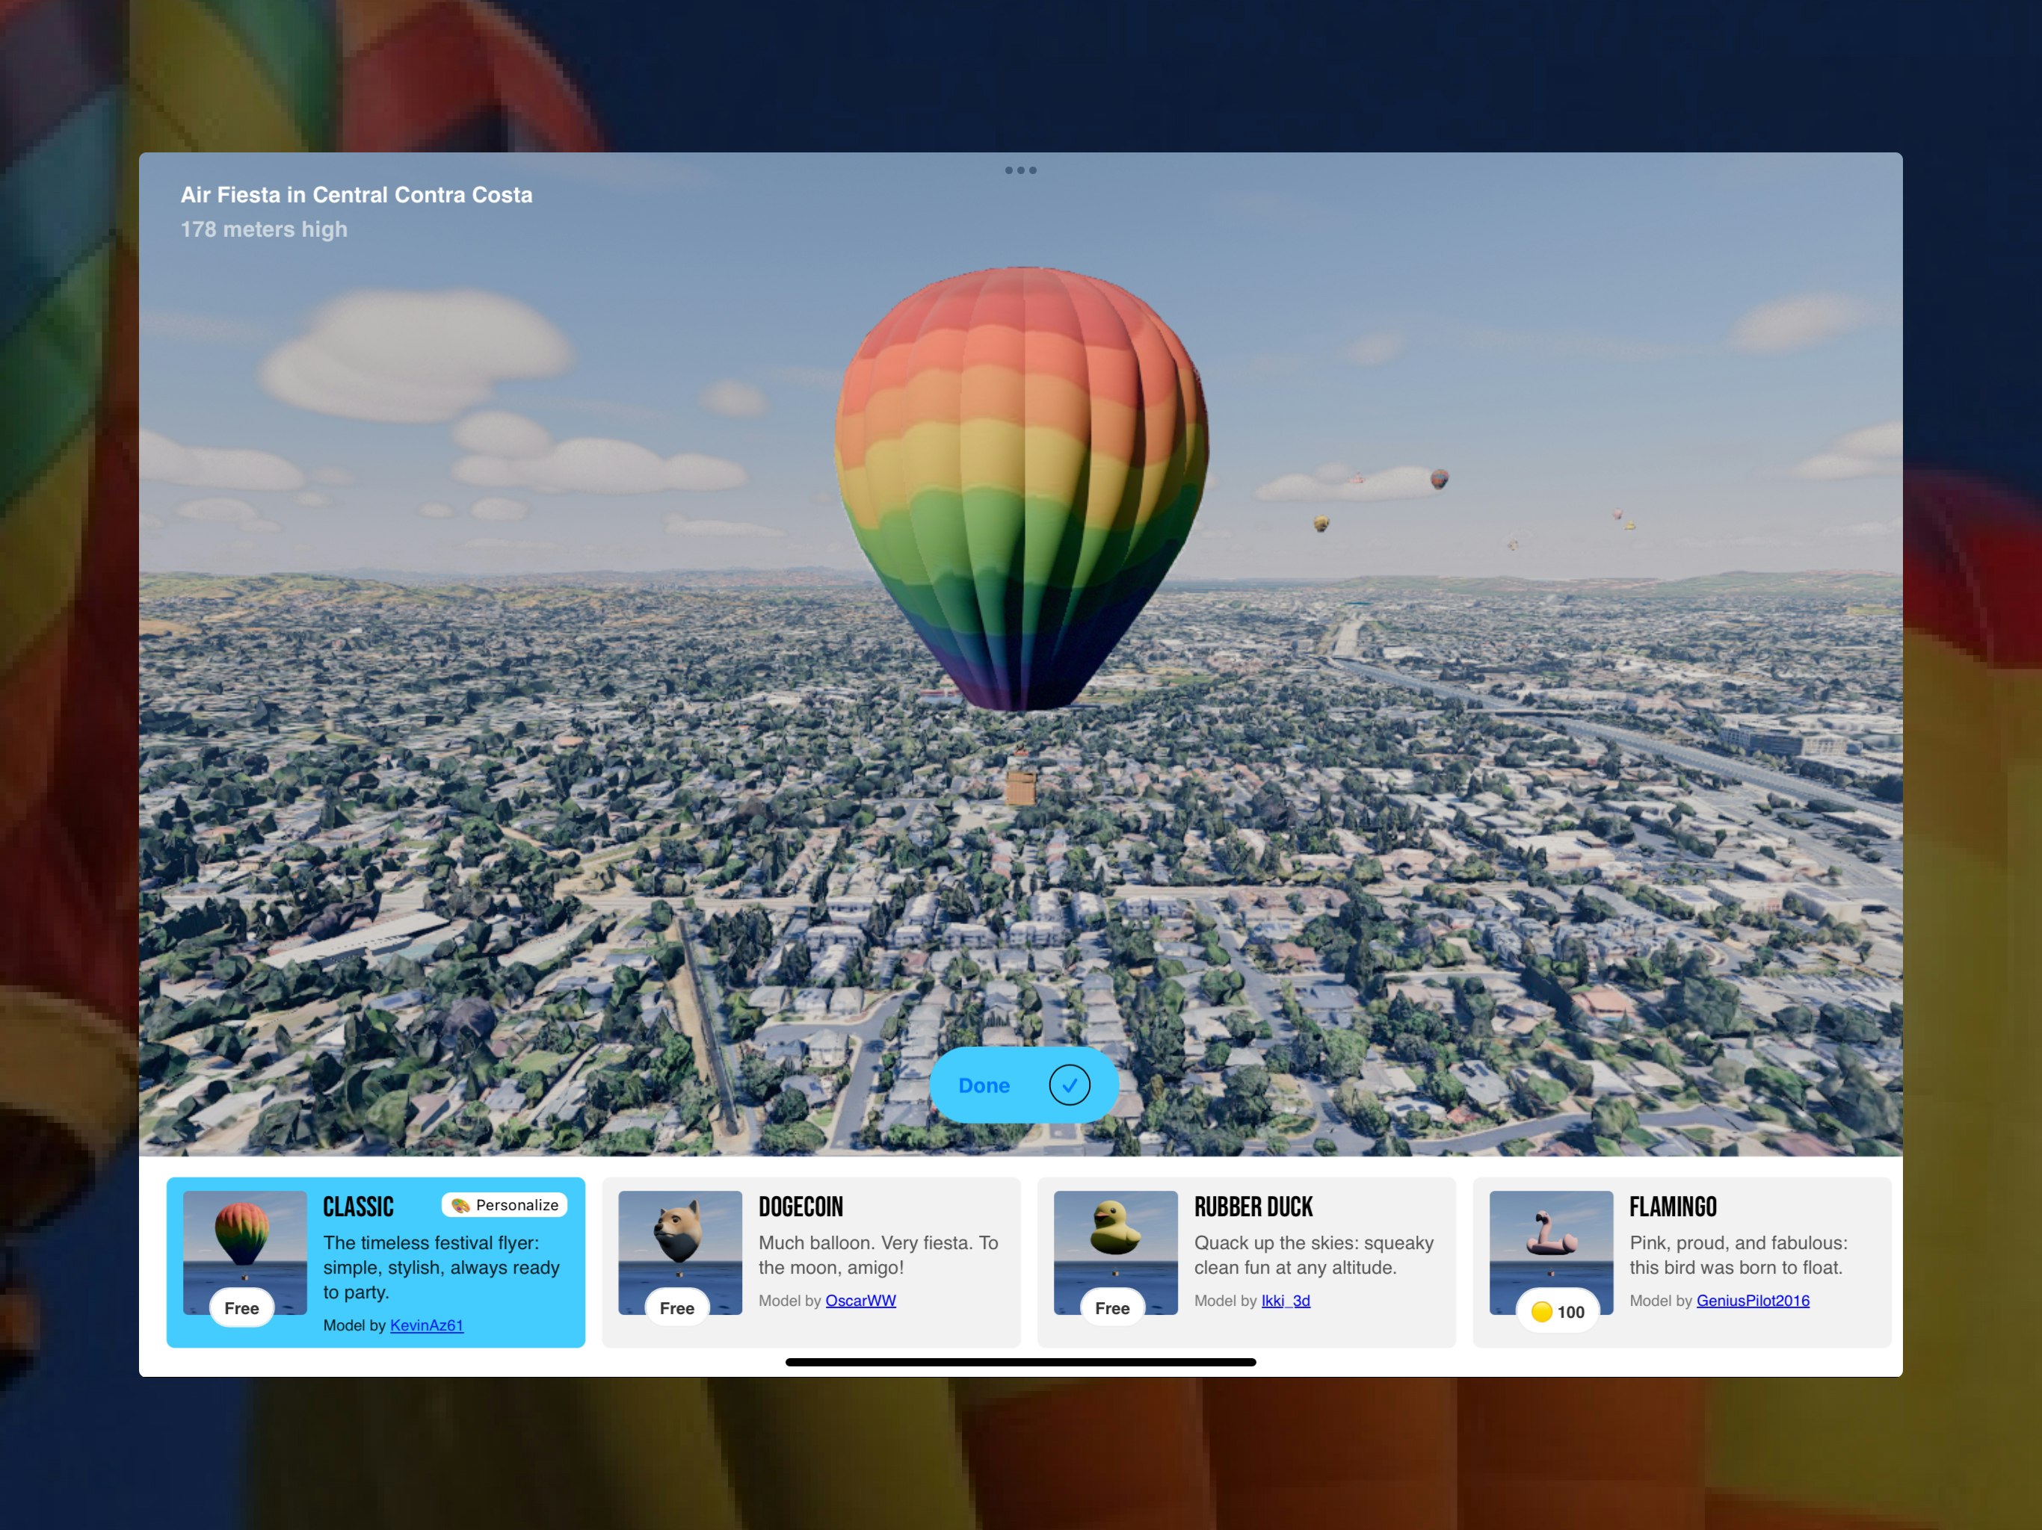Click the Personalize button on Classic card
This screenshot has height=1530, width=2042.
tap(505, 1205)
